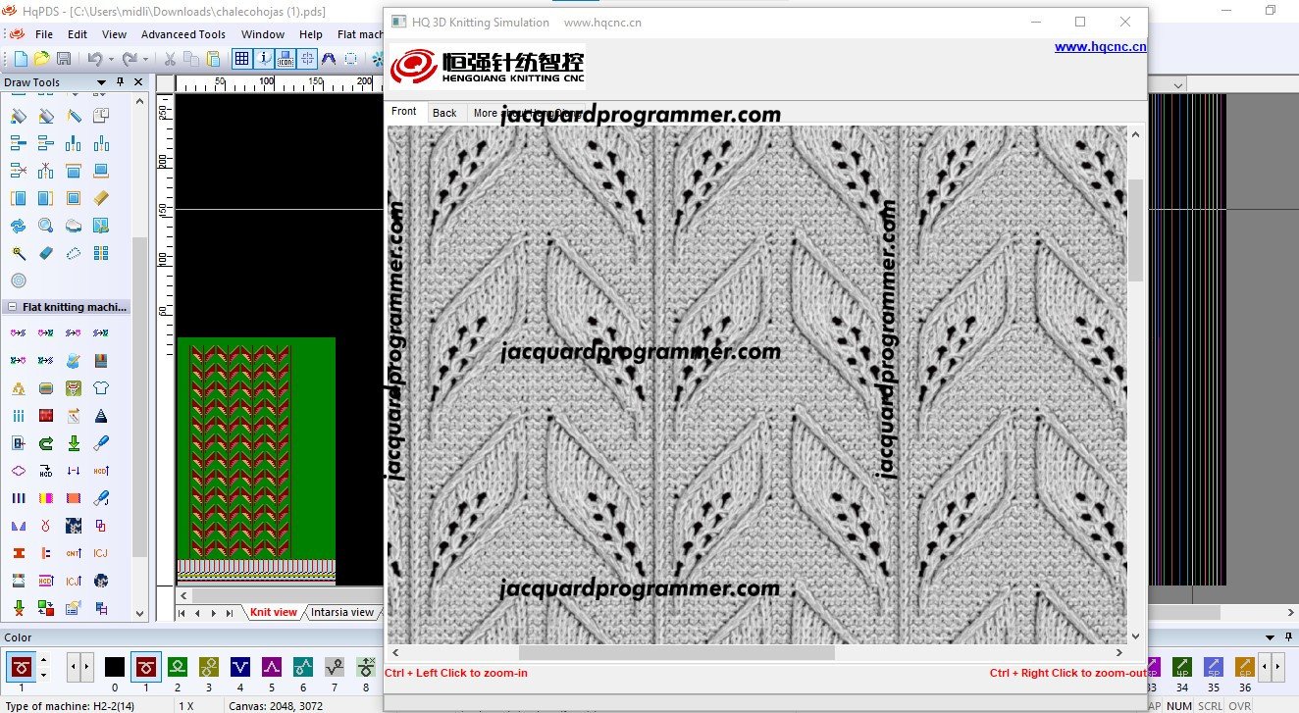Click the simulation horizontal scrollbar thumb
This screenshot has width=1299, height=713.
(x=676, y=652)
